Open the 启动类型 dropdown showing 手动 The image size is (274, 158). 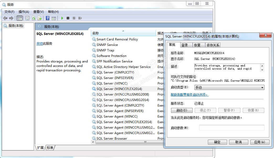click(x=229, y=87)
